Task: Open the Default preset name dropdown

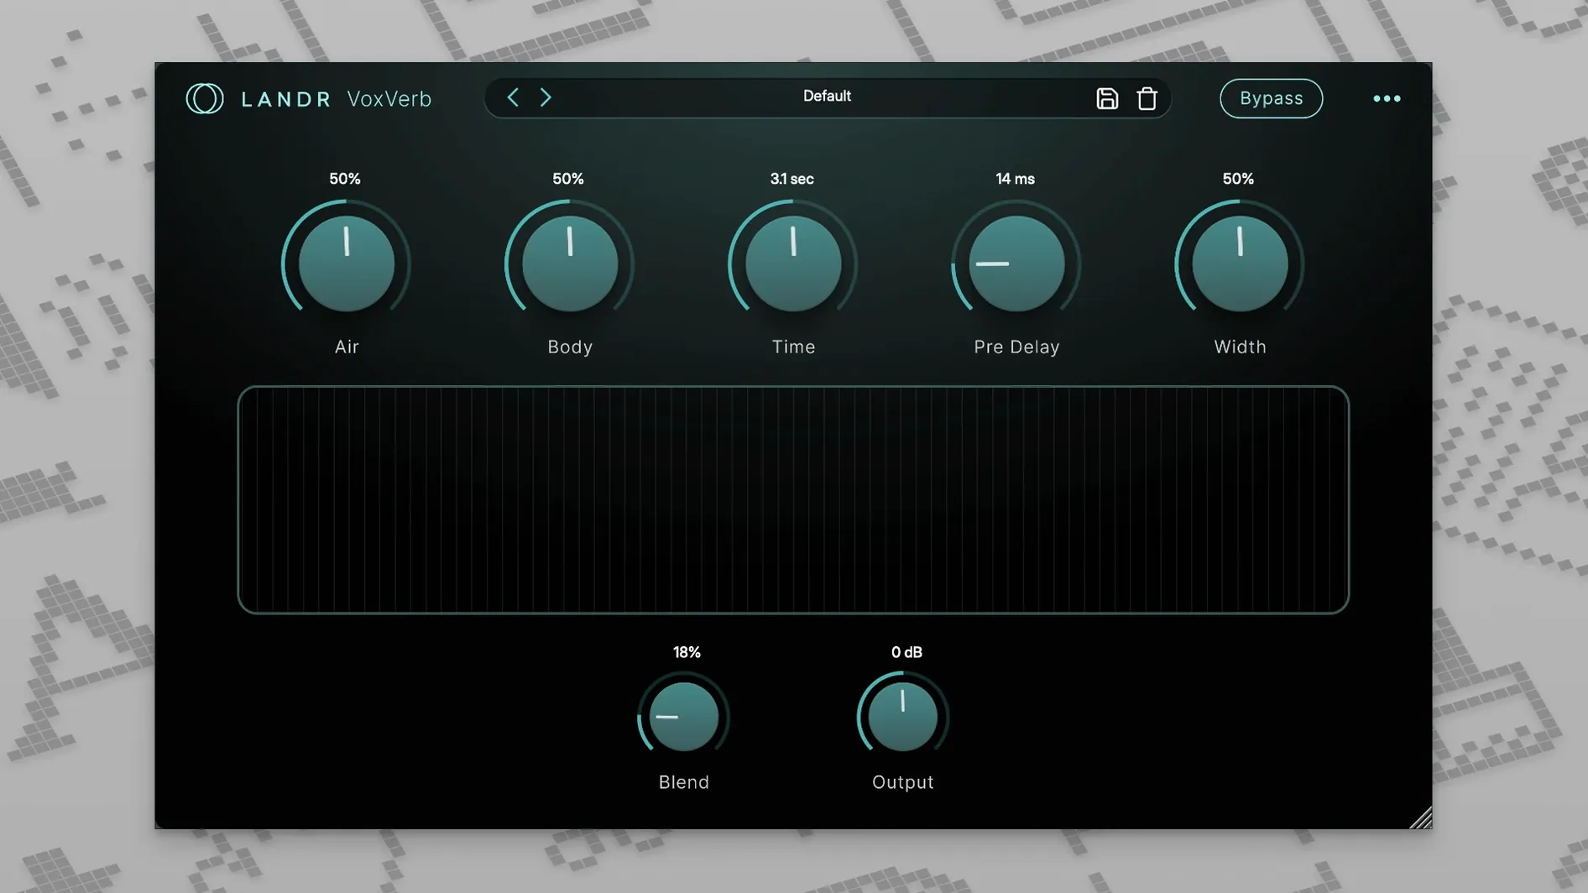Action: point(827,97)
